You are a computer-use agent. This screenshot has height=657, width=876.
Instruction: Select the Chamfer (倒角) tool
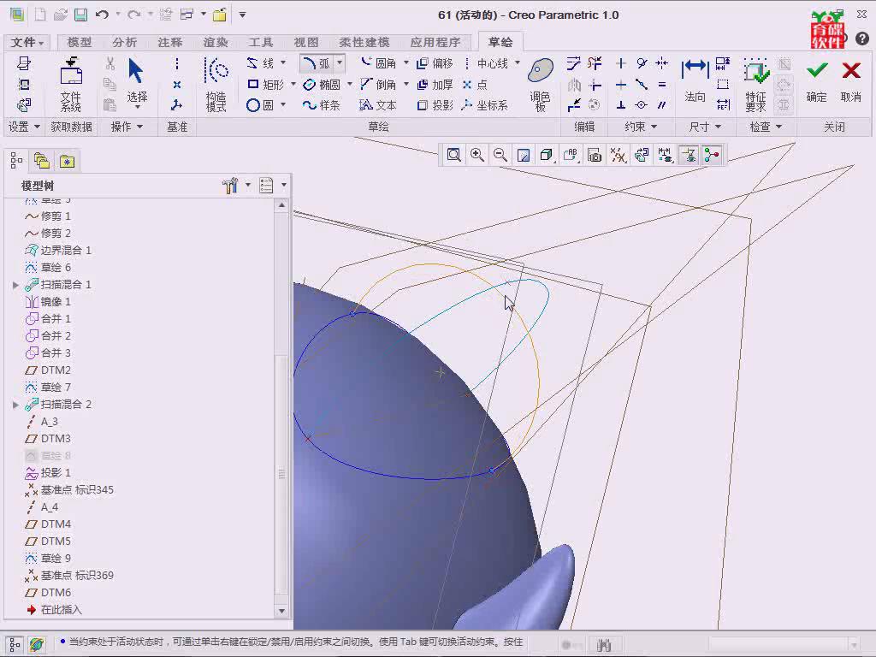click(x=379, y=85)
